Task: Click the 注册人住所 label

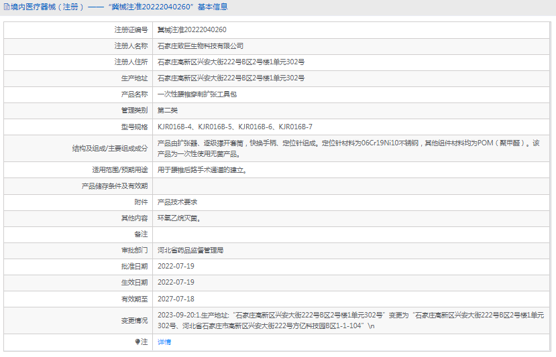Action: pyautogui.click(x=131, y=62)
